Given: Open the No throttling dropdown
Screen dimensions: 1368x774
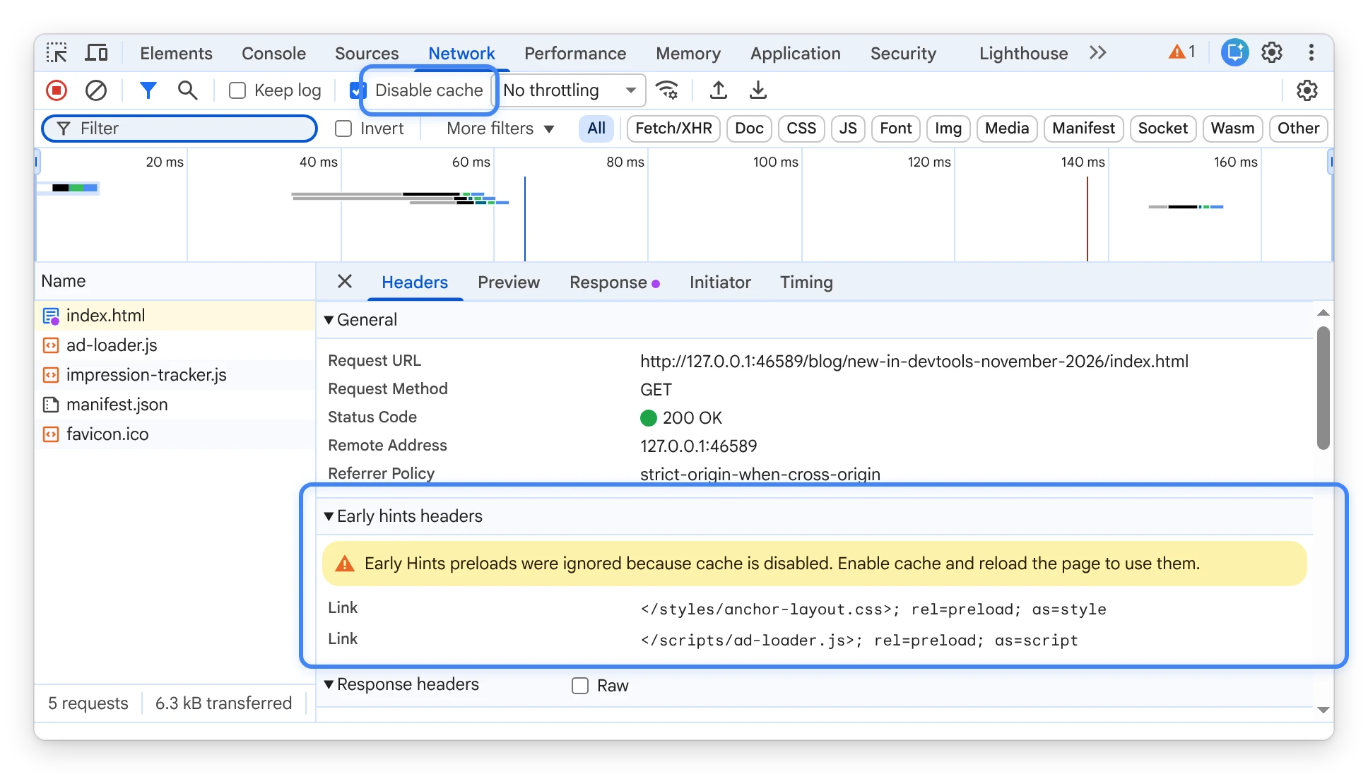Looking at the screenshot, I should click(571, 90).
